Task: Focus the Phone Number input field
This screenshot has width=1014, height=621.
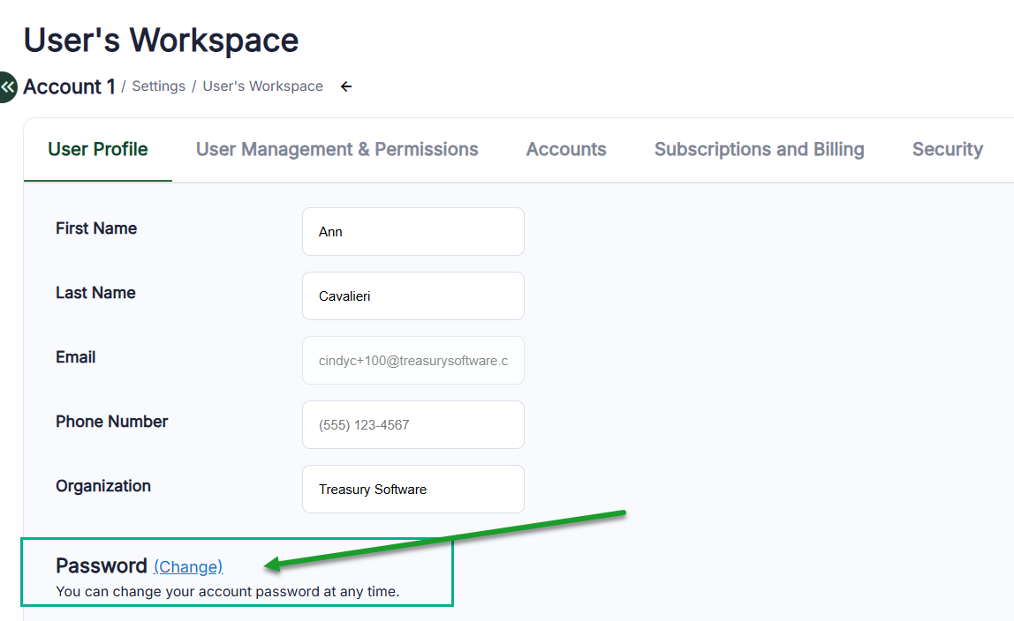Action: click(x=412, y=425)
